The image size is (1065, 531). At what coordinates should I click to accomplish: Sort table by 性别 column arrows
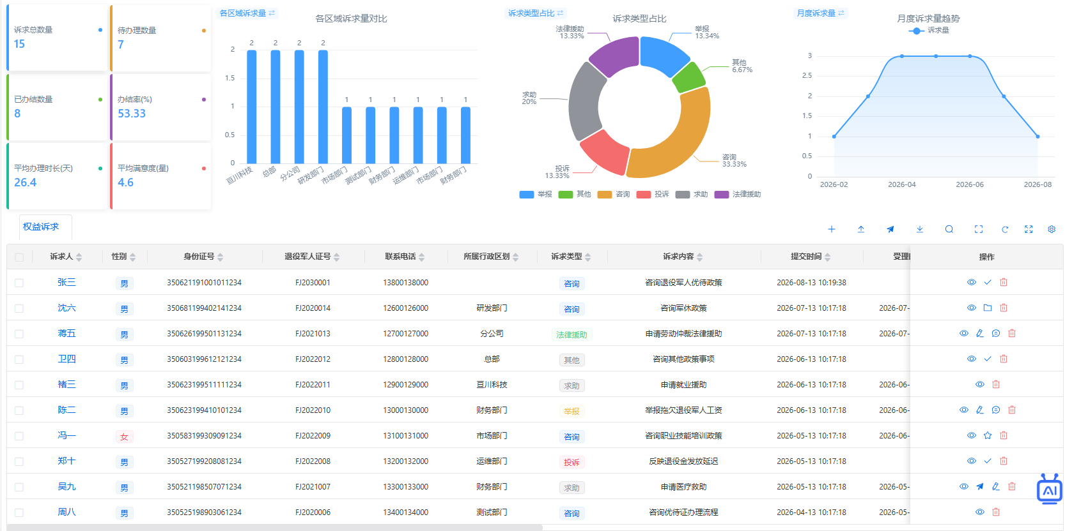(133, 257)
